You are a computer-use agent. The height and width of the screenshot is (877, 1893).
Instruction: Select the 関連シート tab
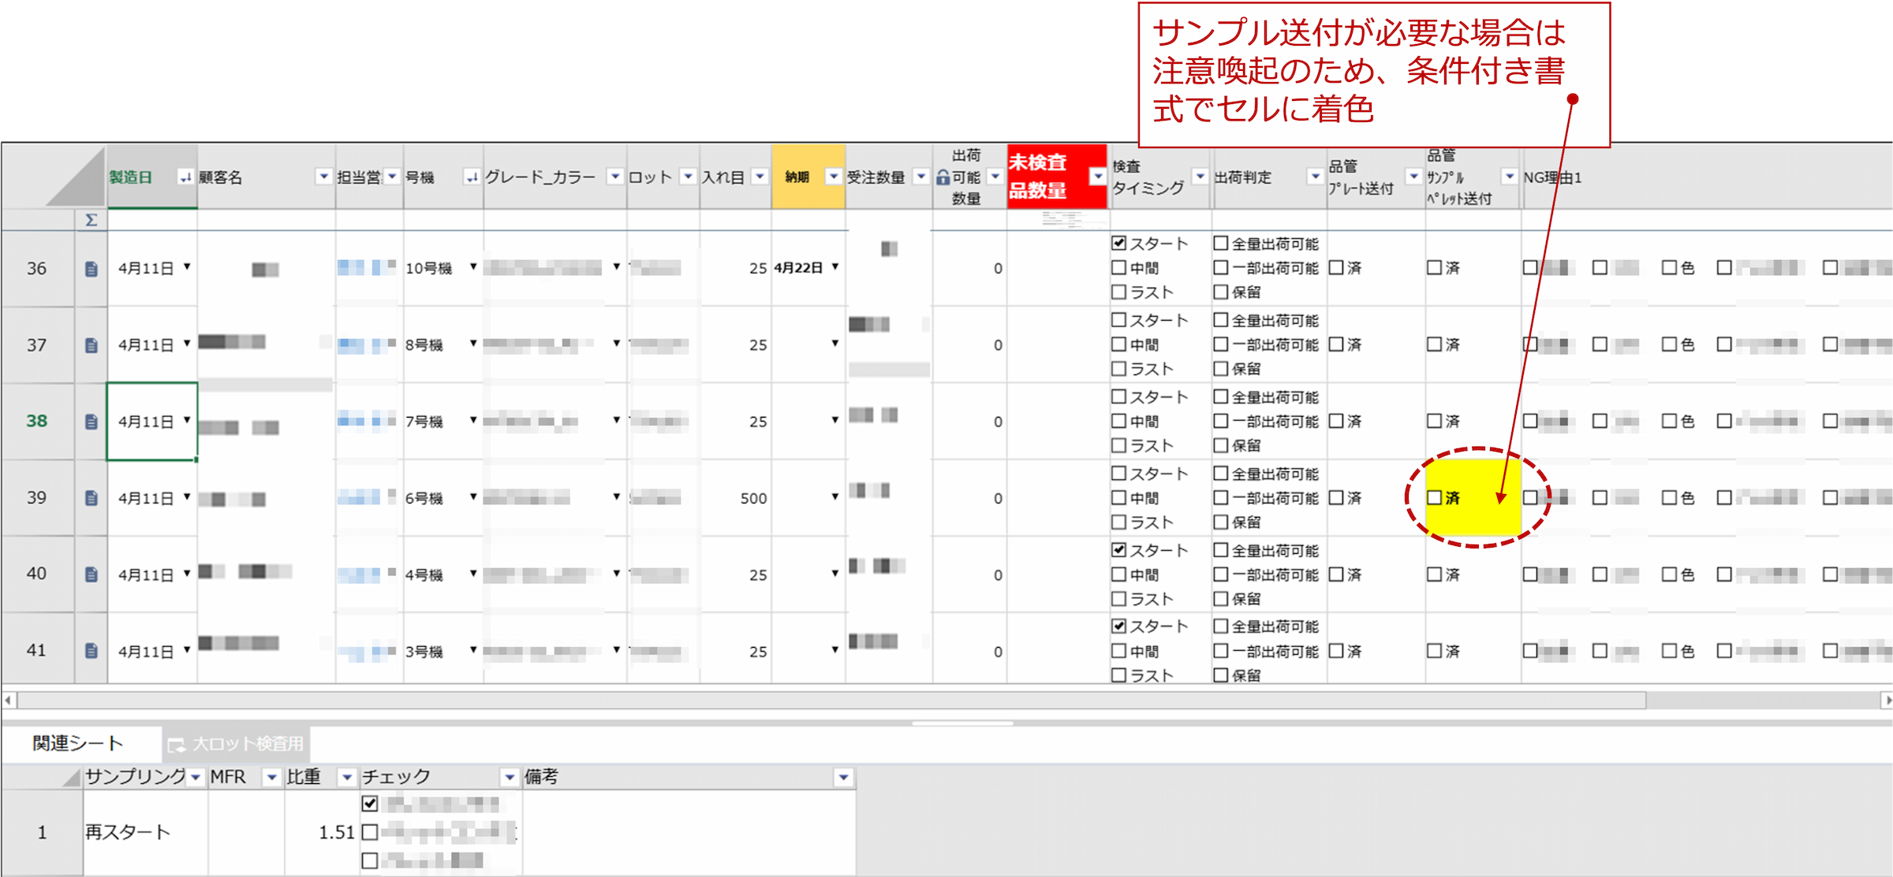point(78,743)
